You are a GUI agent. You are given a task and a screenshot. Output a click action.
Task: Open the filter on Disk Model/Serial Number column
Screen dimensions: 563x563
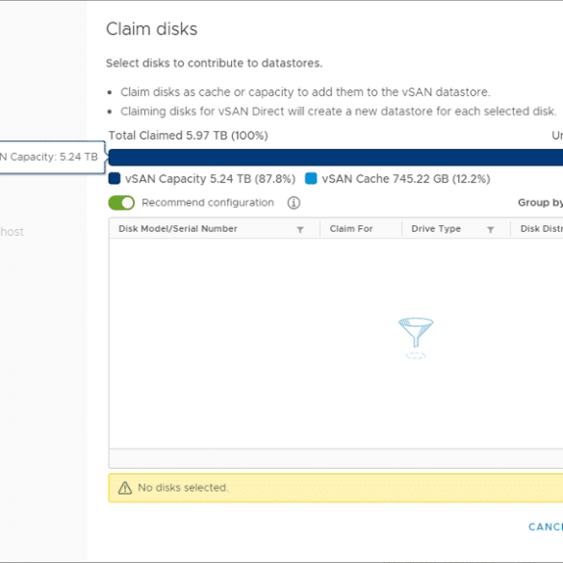300,229
